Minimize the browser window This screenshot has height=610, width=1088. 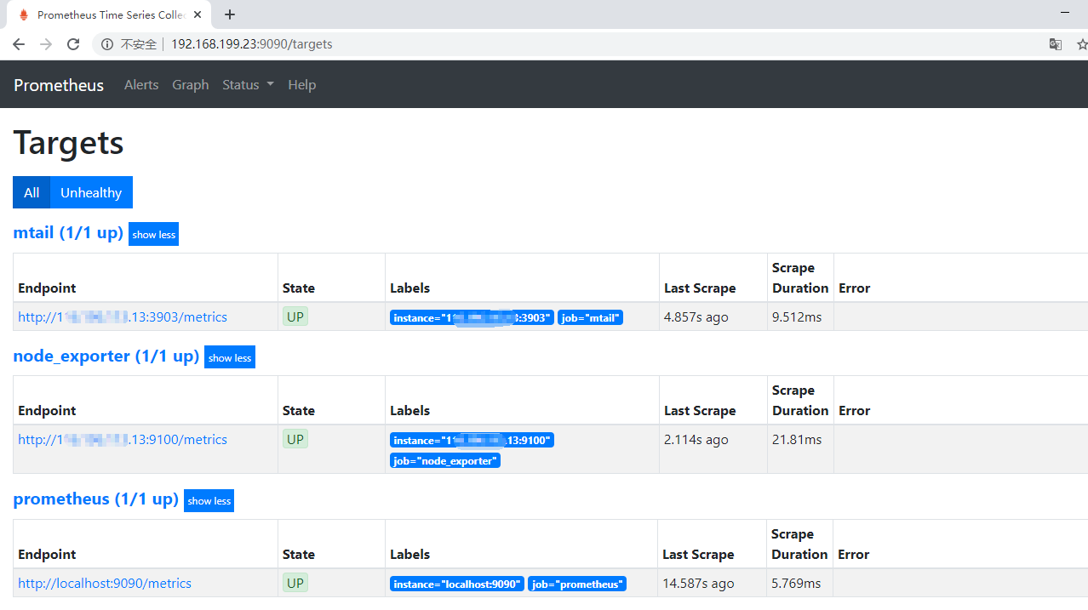[x=1065, y=14]
